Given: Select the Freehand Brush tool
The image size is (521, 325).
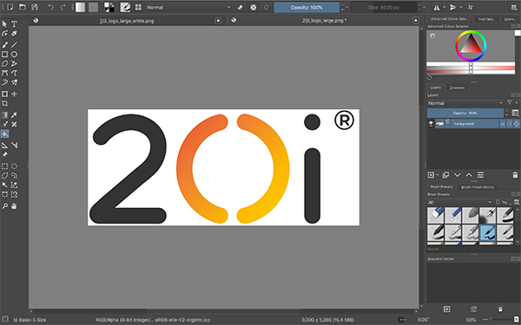Looking at the screenshot, I should (4, 45).
